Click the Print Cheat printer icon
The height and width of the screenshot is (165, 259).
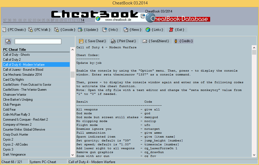click(113, 41)
